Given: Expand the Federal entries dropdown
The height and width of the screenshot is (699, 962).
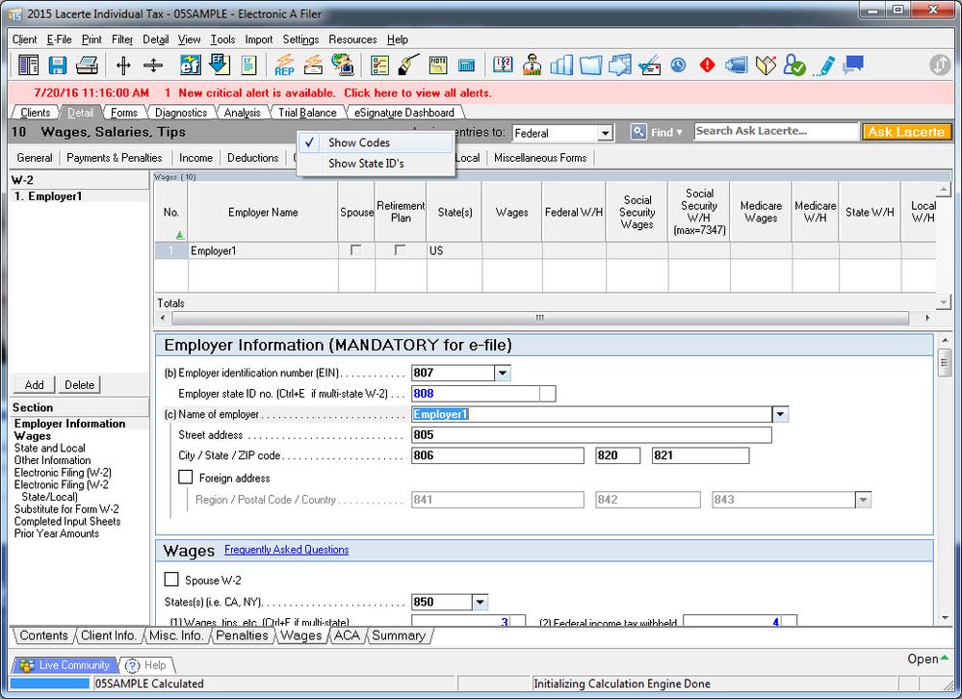Looking at the screenshot, I should tap(605, 134).
